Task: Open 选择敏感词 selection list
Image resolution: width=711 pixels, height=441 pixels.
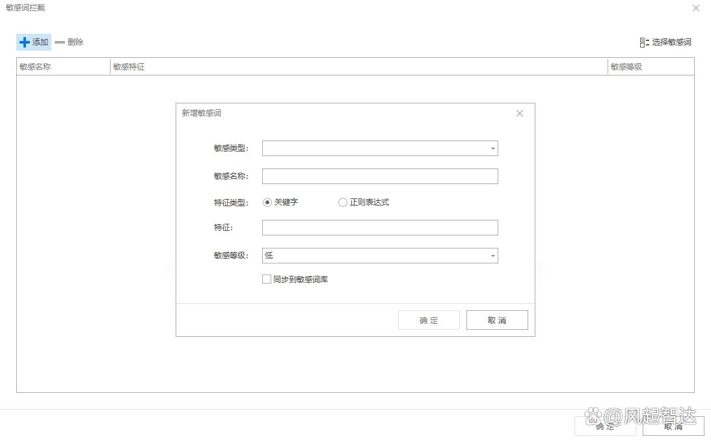Action: pos(665,42)
